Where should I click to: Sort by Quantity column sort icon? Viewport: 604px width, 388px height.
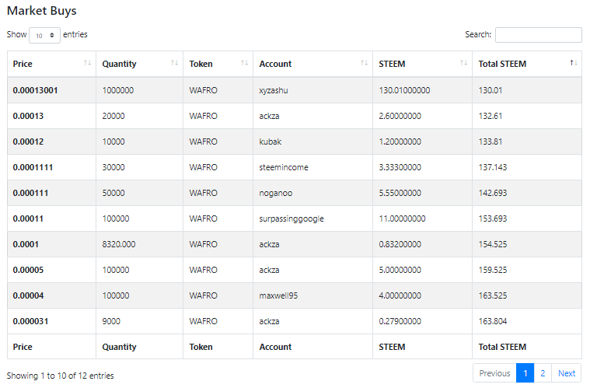pos(174,63)
